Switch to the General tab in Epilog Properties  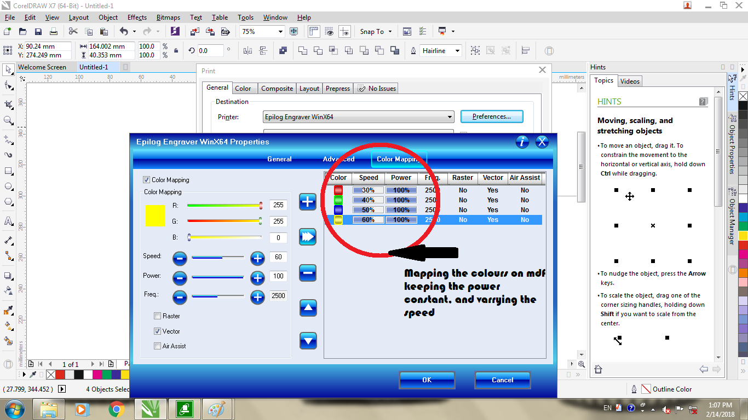click(x=279, y=159)
